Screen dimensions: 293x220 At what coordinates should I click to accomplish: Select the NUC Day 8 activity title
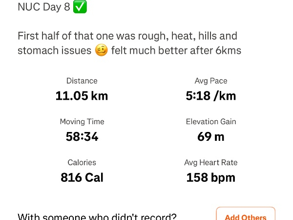tap(44, 7)
